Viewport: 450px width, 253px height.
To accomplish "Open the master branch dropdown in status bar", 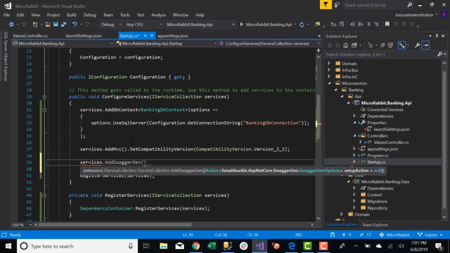I will tap(430, 235).
